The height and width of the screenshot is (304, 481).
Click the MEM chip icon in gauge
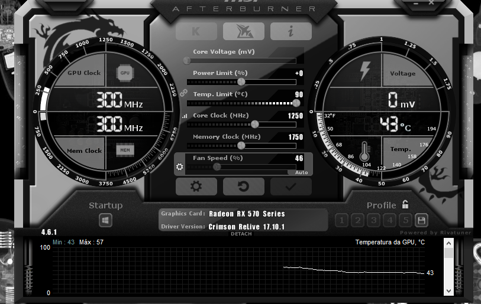[125, 150]
